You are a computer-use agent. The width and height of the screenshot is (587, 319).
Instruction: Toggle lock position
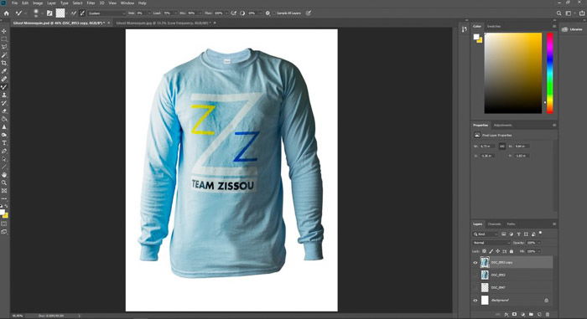tap(497, 251)
